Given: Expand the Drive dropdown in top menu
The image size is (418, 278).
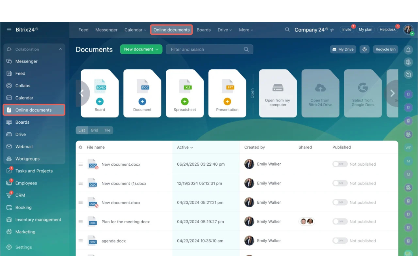Looking at the screenshot, I should point(225,30).
